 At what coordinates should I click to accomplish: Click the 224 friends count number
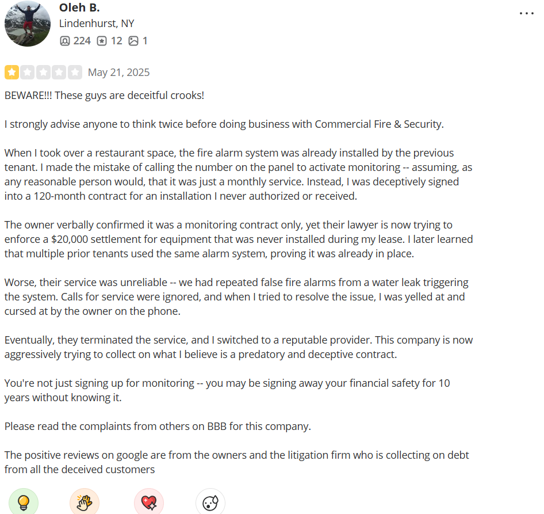tap(82, 41)
